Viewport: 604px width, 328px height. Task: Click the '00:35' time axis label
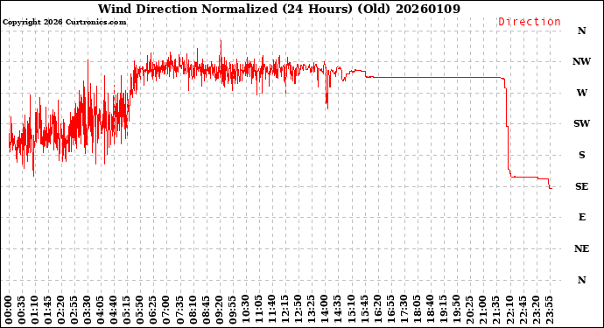[22, 310]
